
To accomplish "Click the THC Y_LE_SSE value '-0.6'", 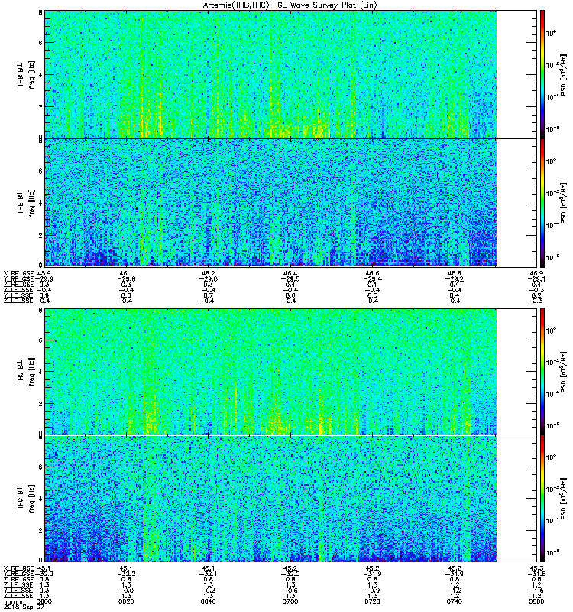I will (x=290, y=591).
